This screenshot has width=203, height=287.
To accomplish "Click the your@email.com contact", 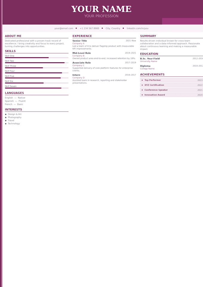I will tap(64, 28).
